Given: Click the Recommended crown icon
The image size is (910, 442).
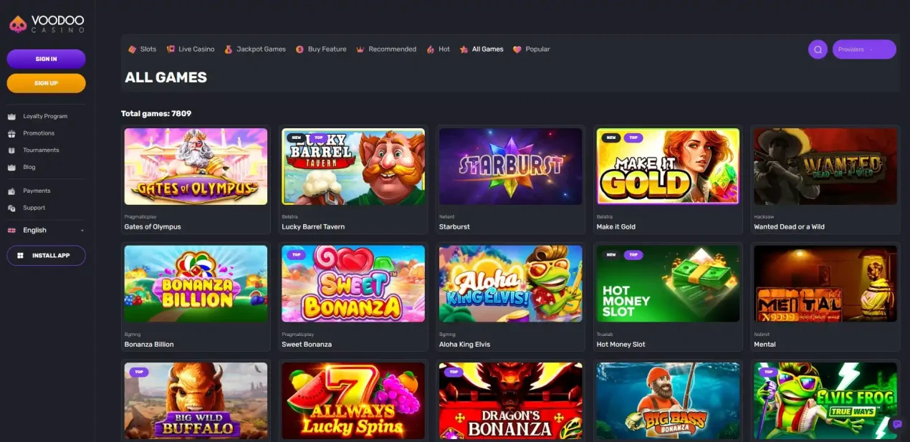Looking at the screenshot, I should click(360, 49).
